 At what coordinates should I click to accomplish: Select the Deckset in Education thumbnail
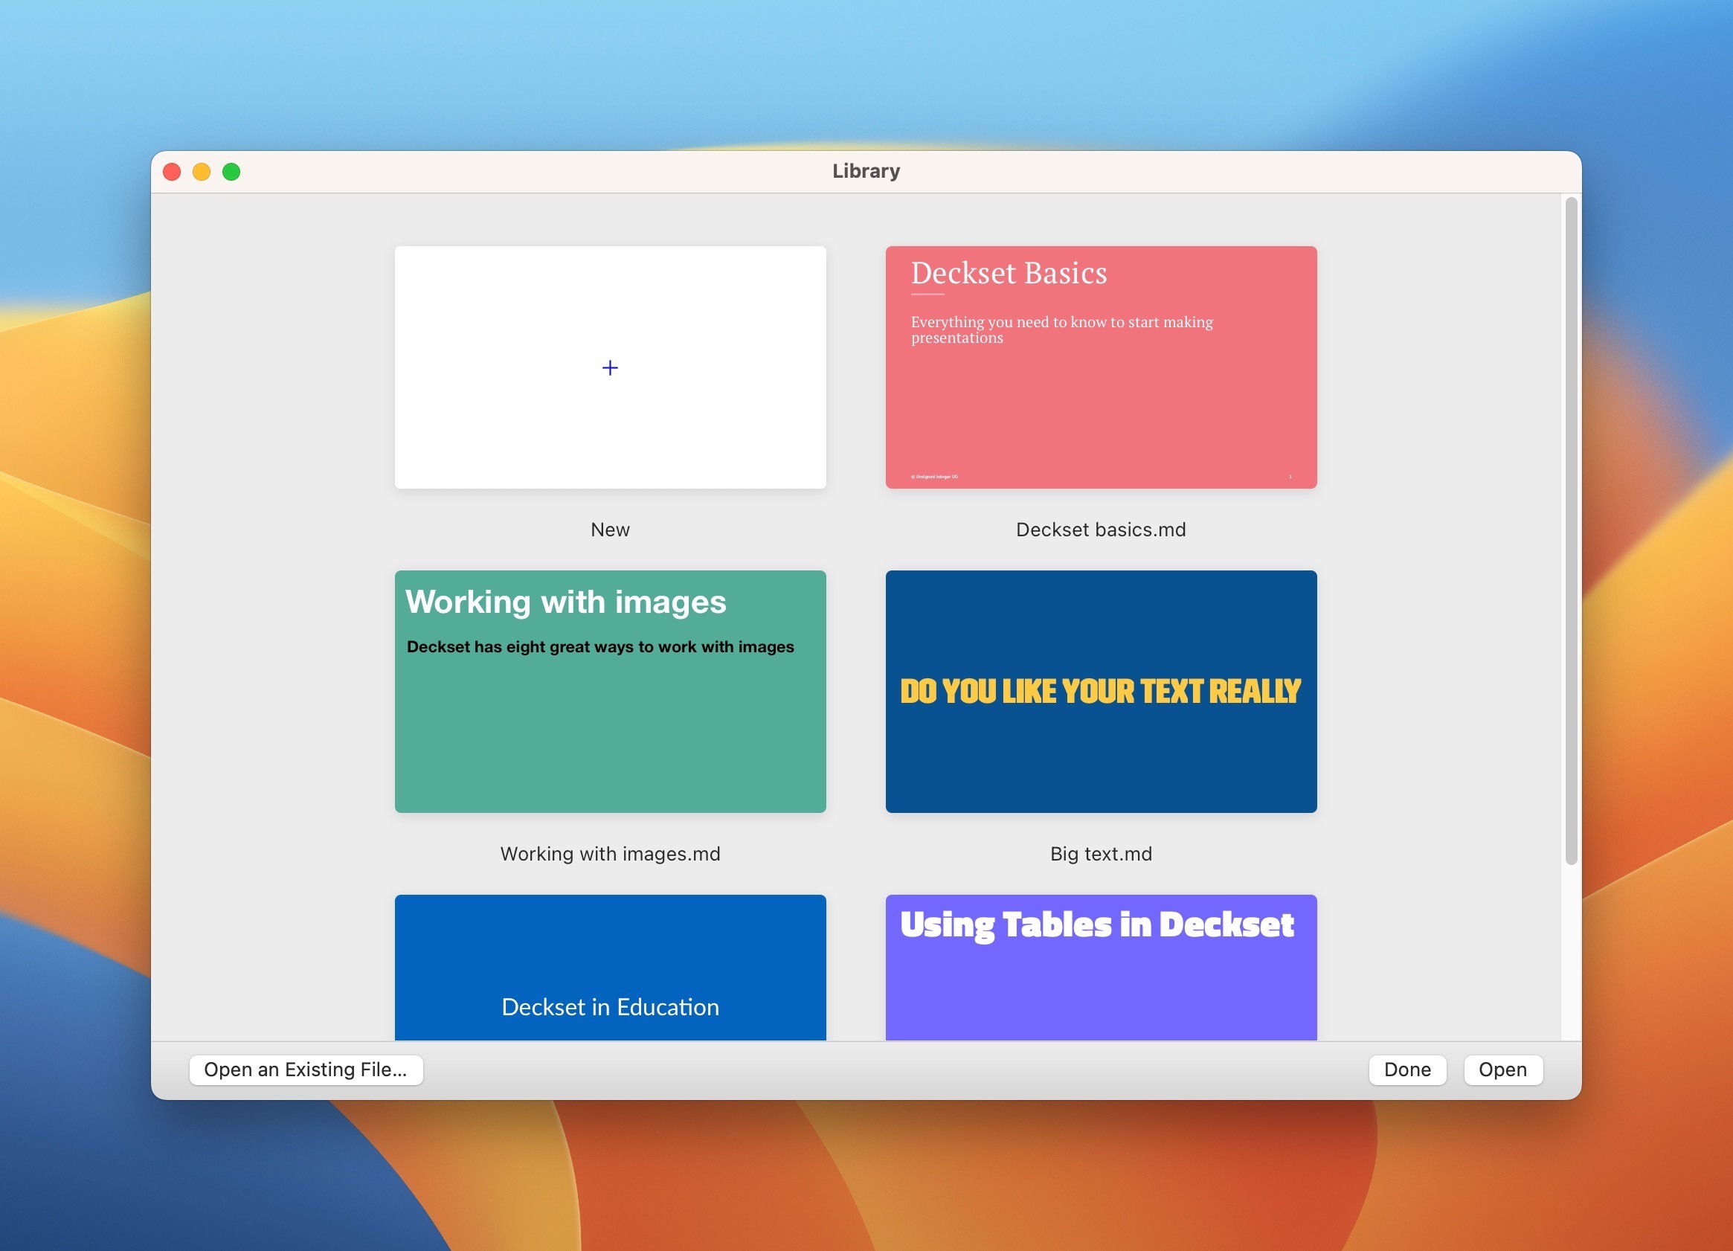[610, 967]
